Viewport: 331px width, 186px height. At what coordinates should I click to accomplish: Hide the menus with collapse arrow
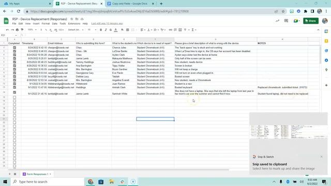tap(318, 30)
